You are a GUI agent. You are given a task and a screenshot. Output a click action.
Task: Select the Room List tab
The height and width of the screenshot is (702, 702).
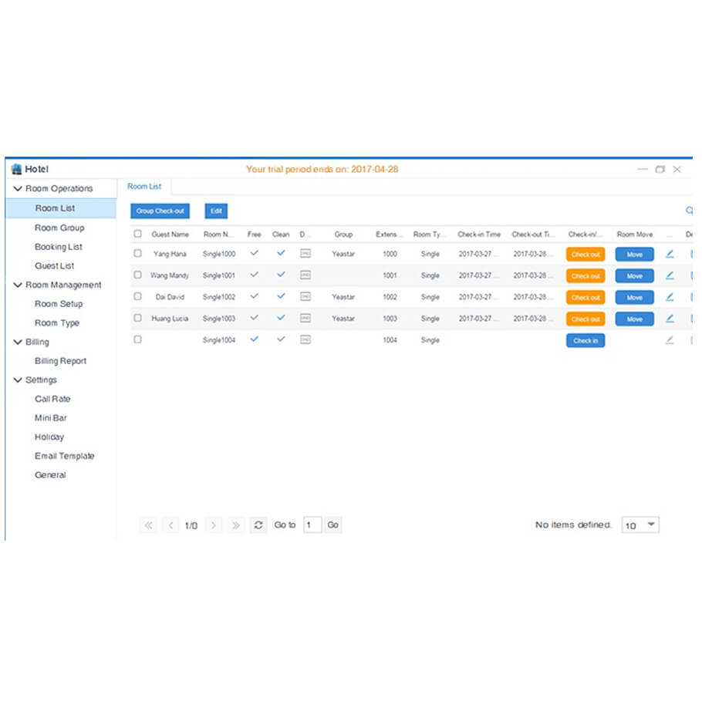144,187
